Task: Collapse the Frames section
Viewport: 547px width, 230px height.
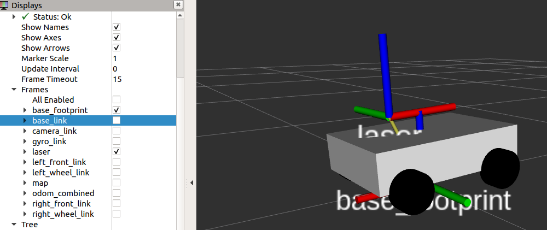Action: click(x=14, y=90)
